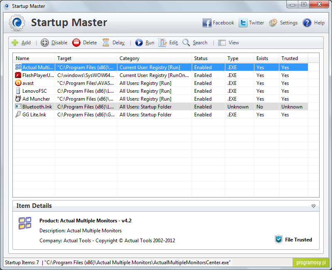Sort by the Exists column header

266,58
